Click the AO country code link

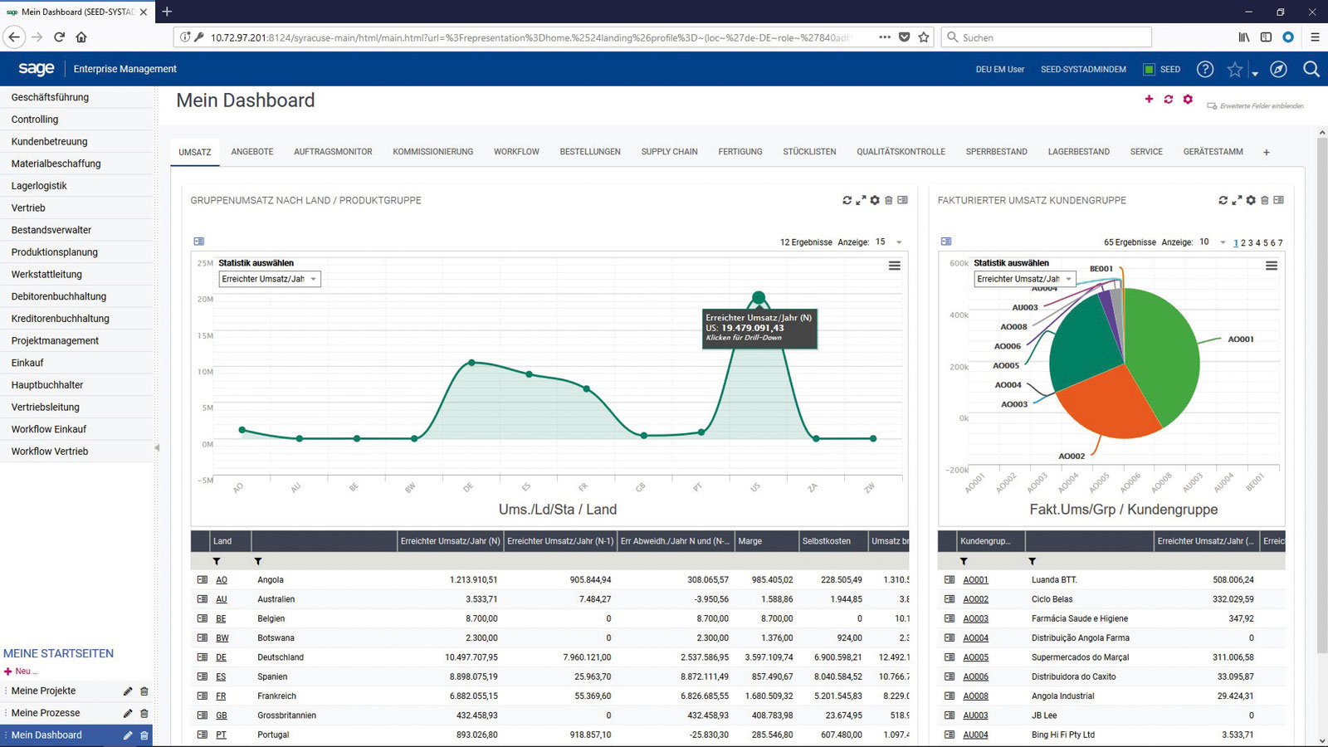click(x=222, y=580)
